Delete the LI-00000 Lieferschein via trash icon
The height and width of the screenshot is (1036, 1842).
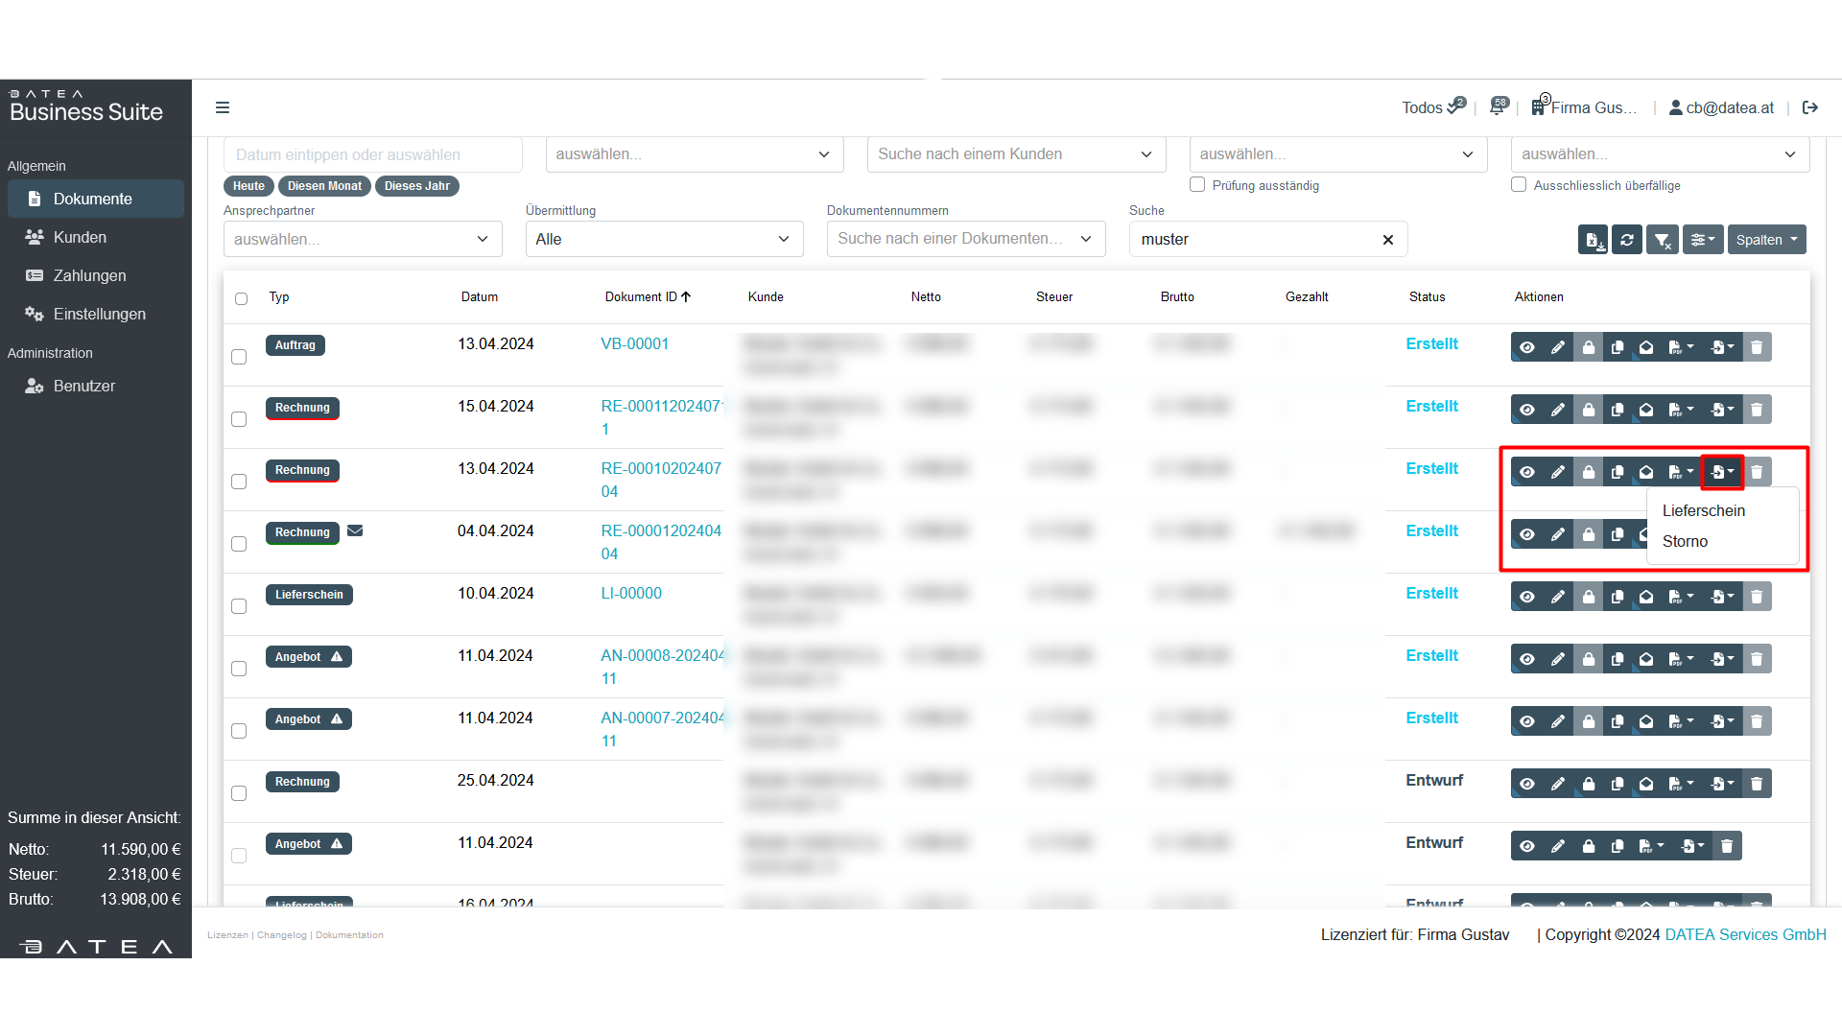tap(1757, 597)
